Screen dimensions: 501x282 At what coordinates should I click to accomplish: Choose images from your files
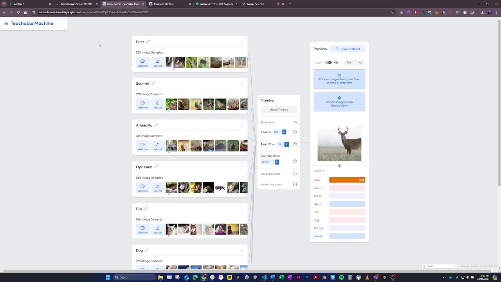coord(339,79)
